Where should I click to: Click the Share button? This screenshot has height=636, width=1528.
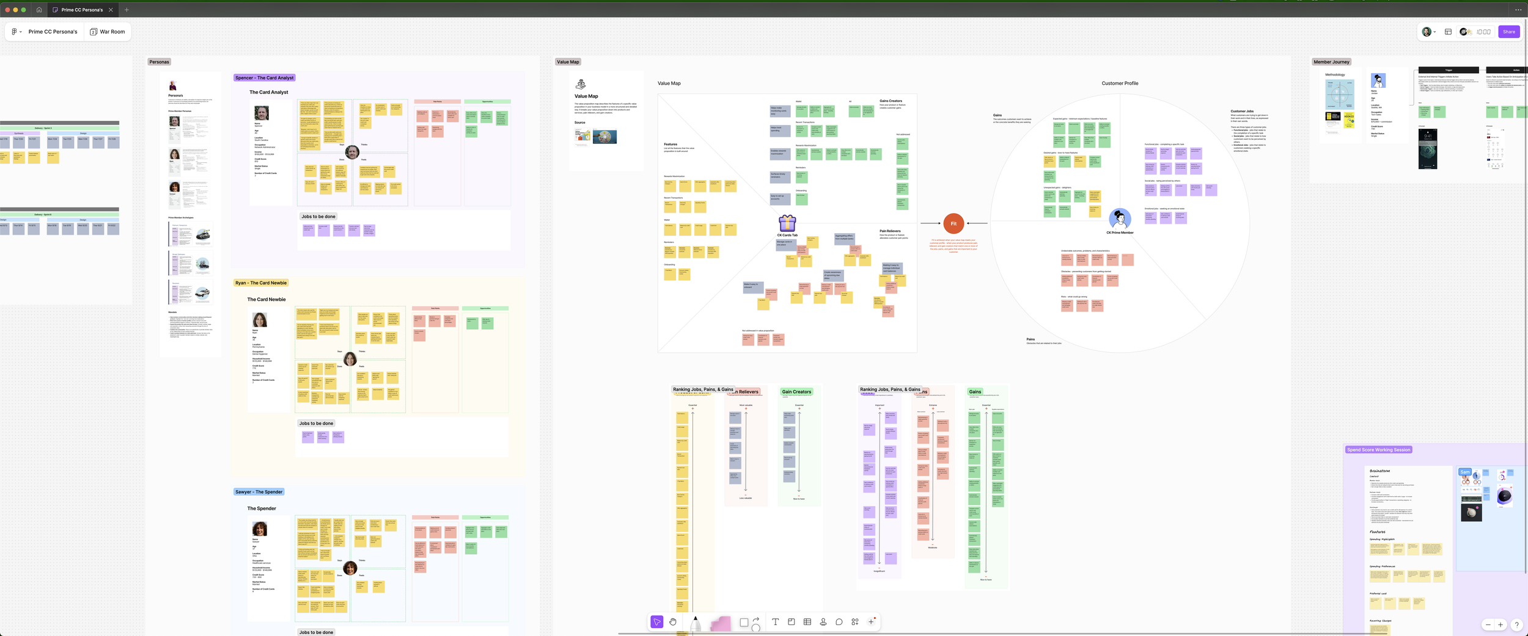point(1509,31)
